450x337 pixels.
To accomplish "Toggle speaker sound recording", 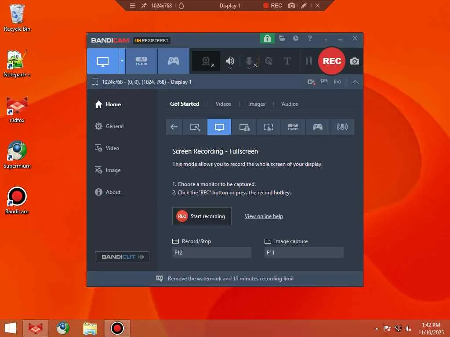I will 230,61.
